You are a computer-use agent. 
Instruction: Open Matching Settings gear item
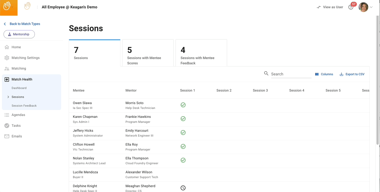25,58
